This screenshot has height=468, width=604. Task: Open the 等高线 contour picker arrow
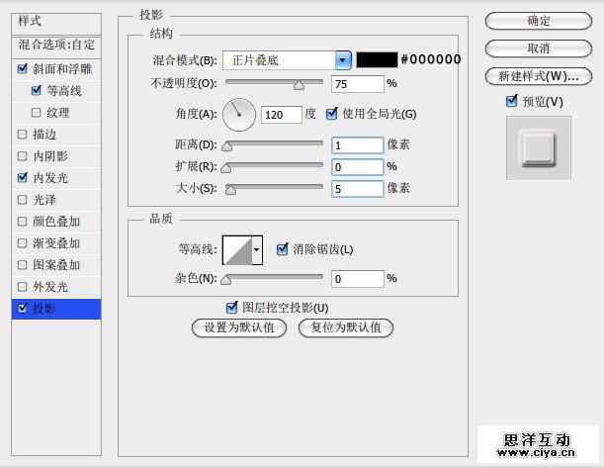tap(257, 249)
